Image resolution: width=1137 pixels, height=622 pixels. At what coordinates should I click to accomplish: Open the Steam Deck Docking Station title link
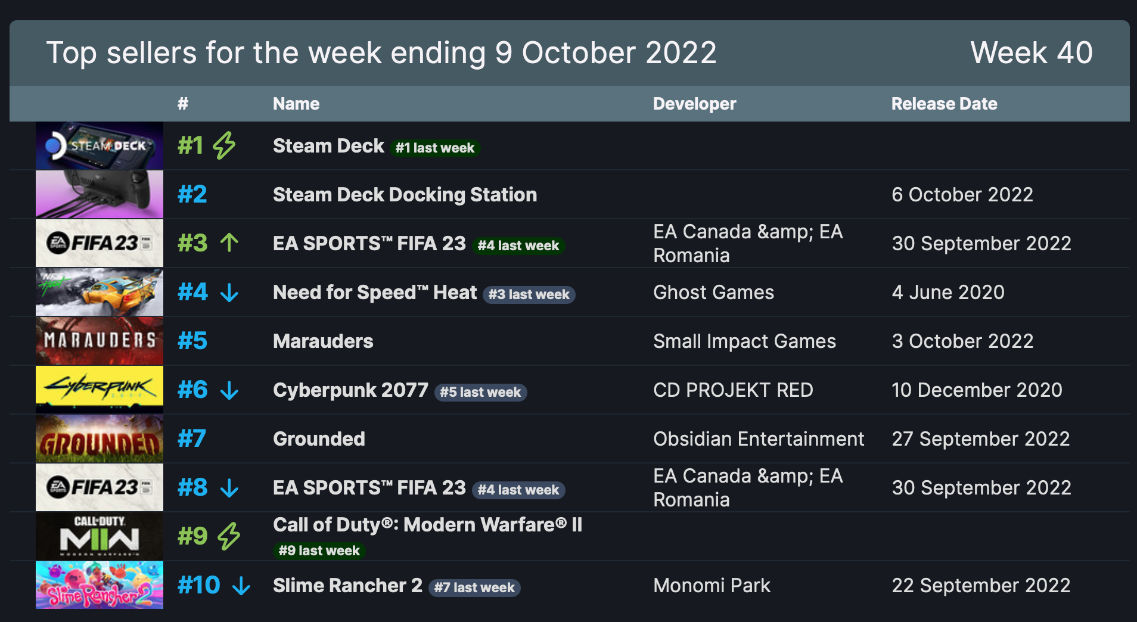point(405,195)
